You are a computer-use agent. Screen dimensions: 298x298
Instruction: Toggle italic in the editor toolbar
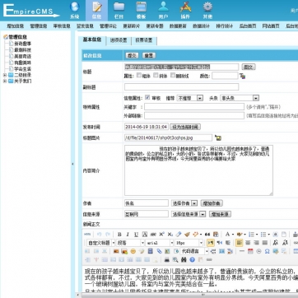[128, 235]
